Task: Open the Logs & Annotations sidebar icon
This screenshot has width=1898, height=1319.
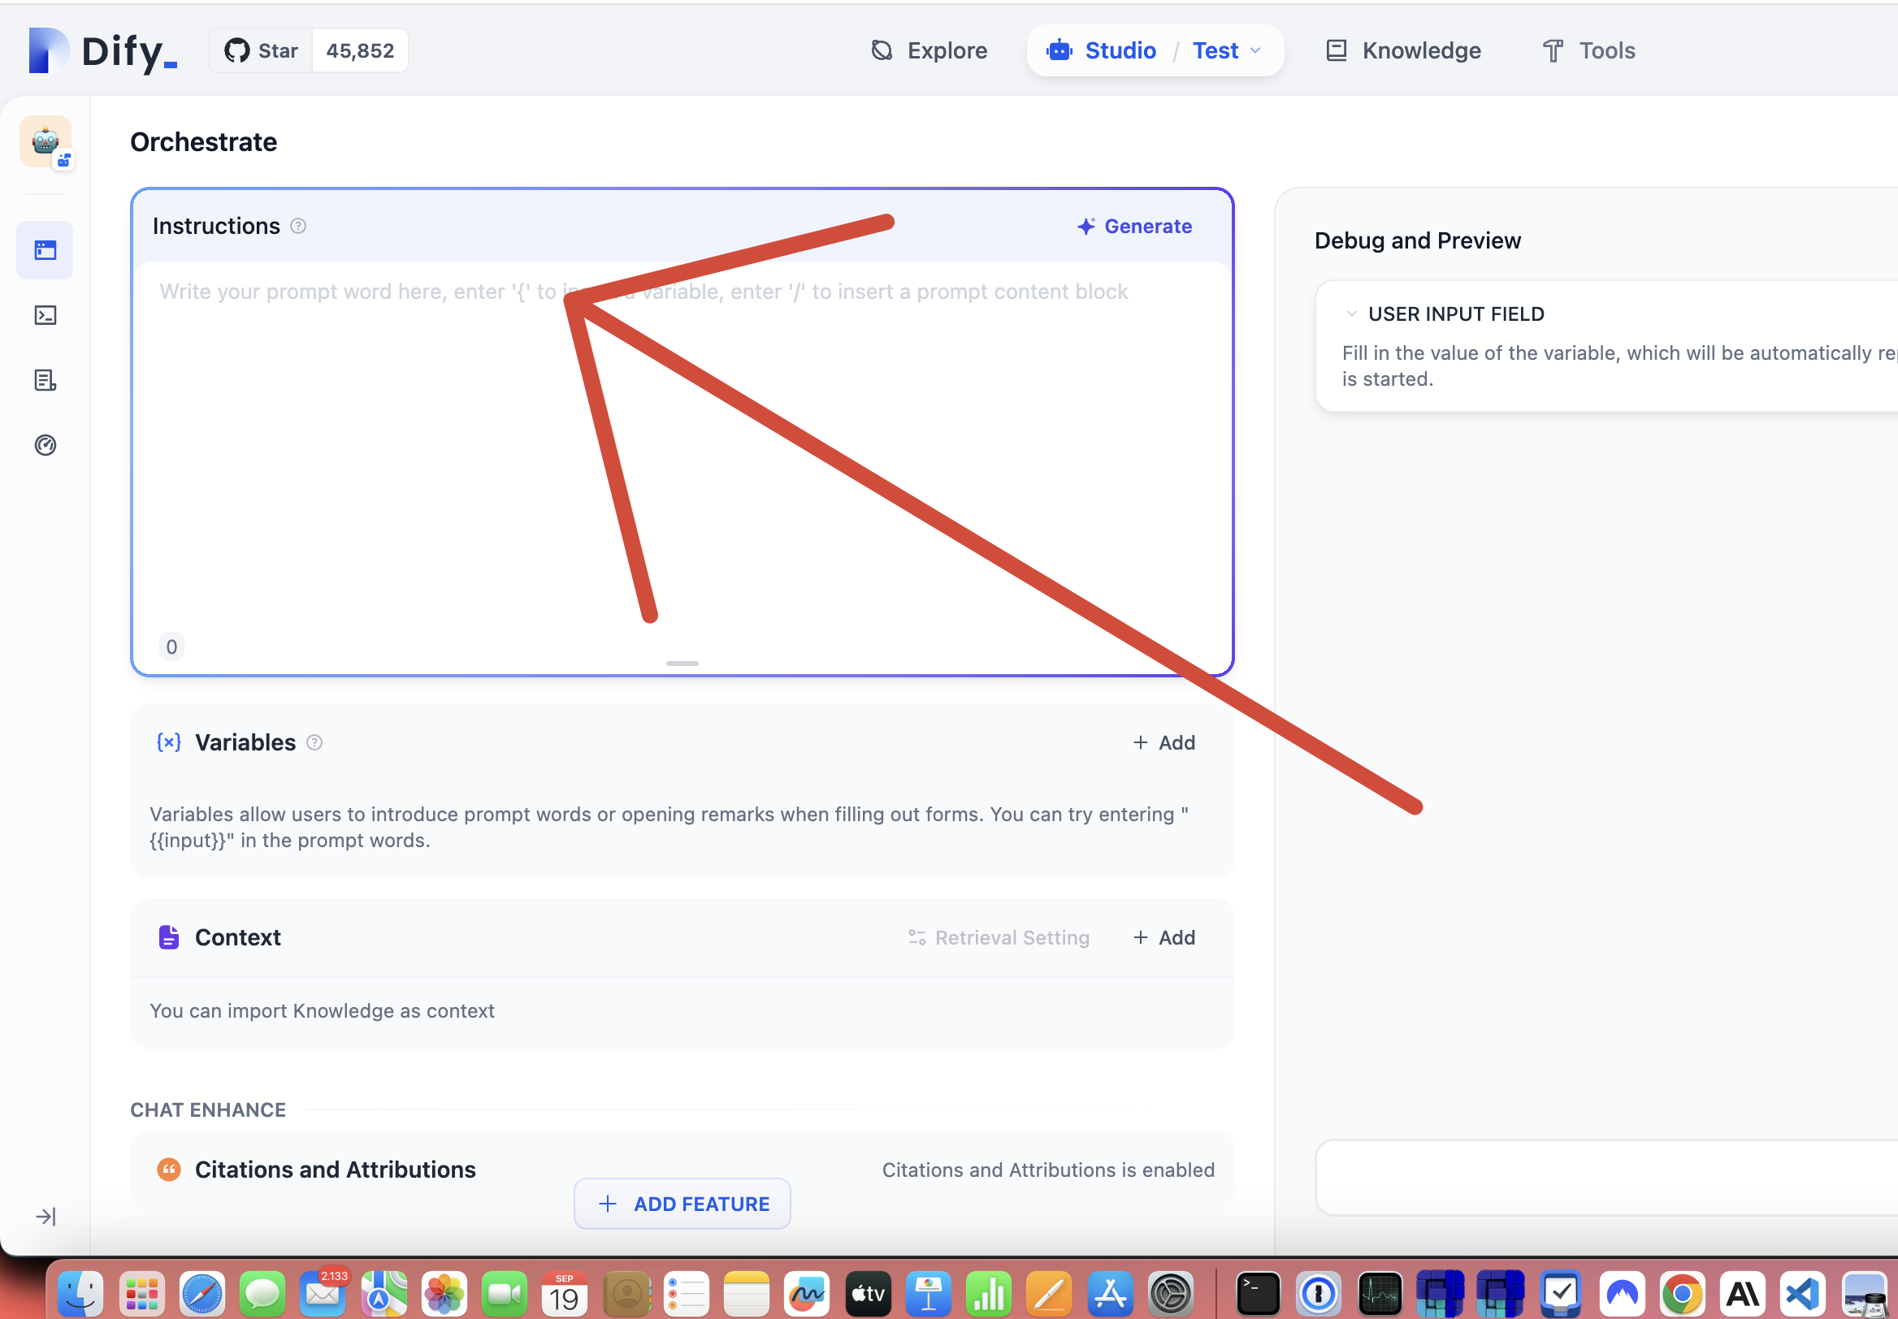Action: pos(45,380)
